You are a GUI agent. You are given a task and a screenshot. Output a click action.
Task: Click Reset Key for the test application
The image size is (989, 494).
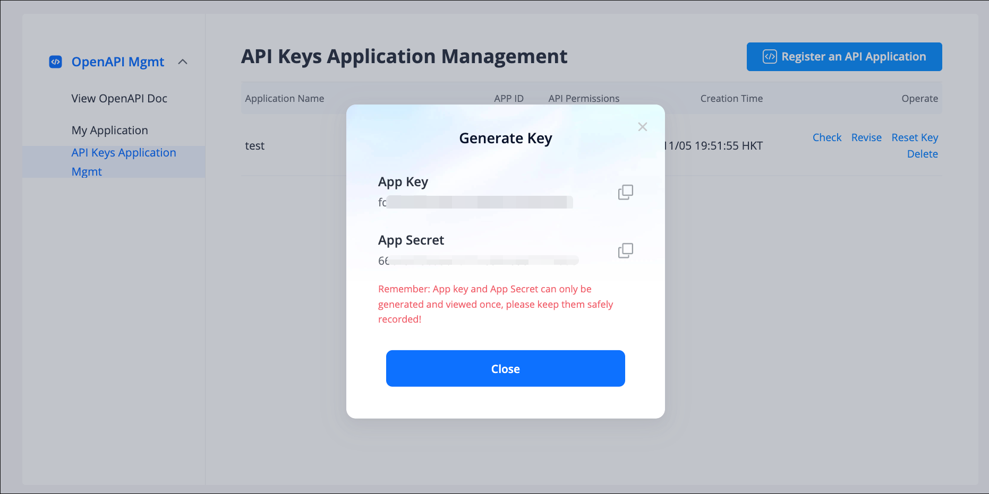914,137
